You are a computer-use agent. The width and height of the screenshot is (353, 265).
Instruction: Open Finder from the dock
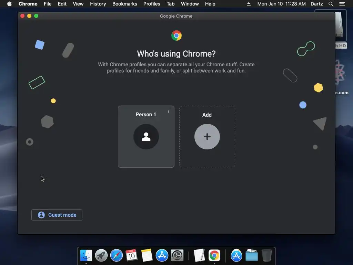86,256
